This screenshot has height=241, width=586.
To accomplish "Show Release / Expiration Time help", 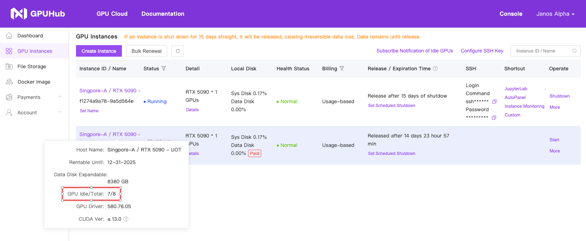I will (435, 69).
